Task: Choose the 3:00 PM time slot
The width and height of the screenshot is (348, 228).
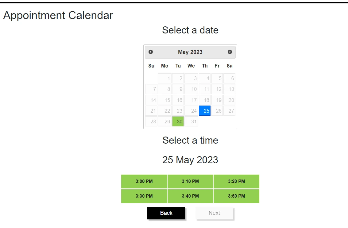Action: pos(144,181)
